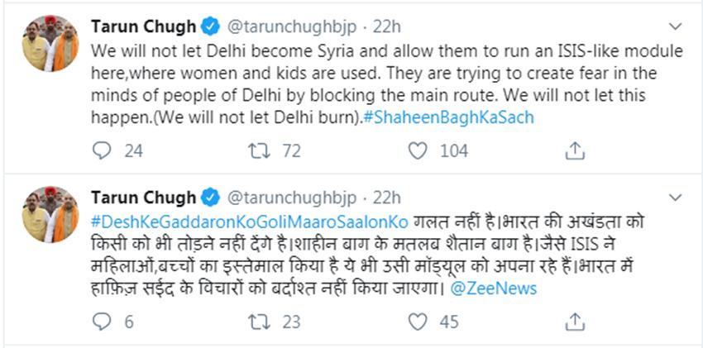Reply to the Delhi Syria tweet
The image size is (703, 348).
click(102, 150)
